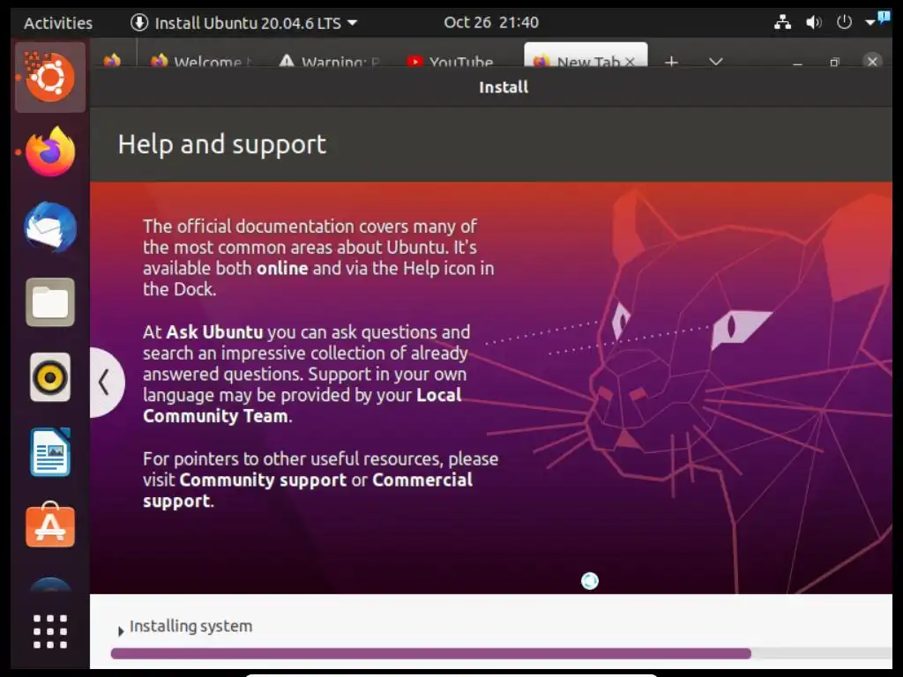Switch to the Welcome tab in Firefox

(202, 60)
